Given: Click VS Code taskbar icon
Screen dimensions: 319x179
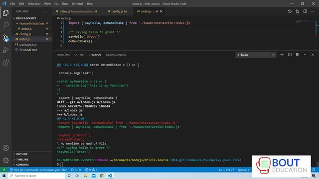Looking at the screenshot, I should [110, 176].
